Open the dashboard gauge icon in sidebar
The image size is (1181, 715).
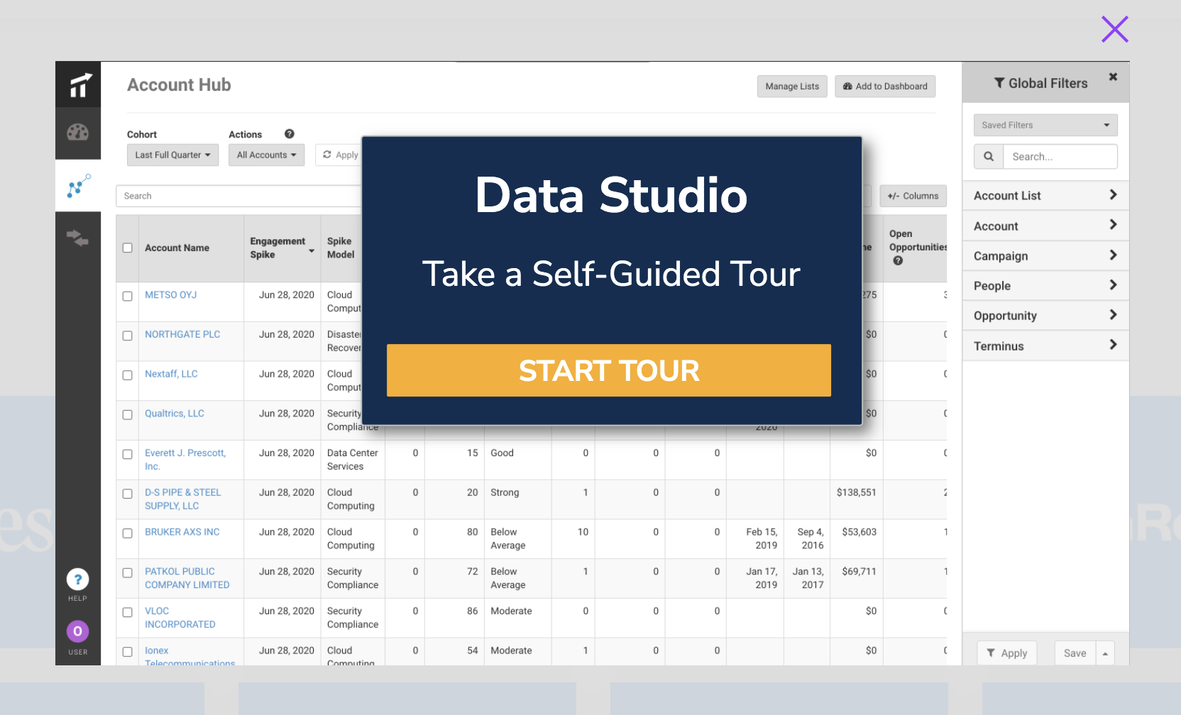78,133
